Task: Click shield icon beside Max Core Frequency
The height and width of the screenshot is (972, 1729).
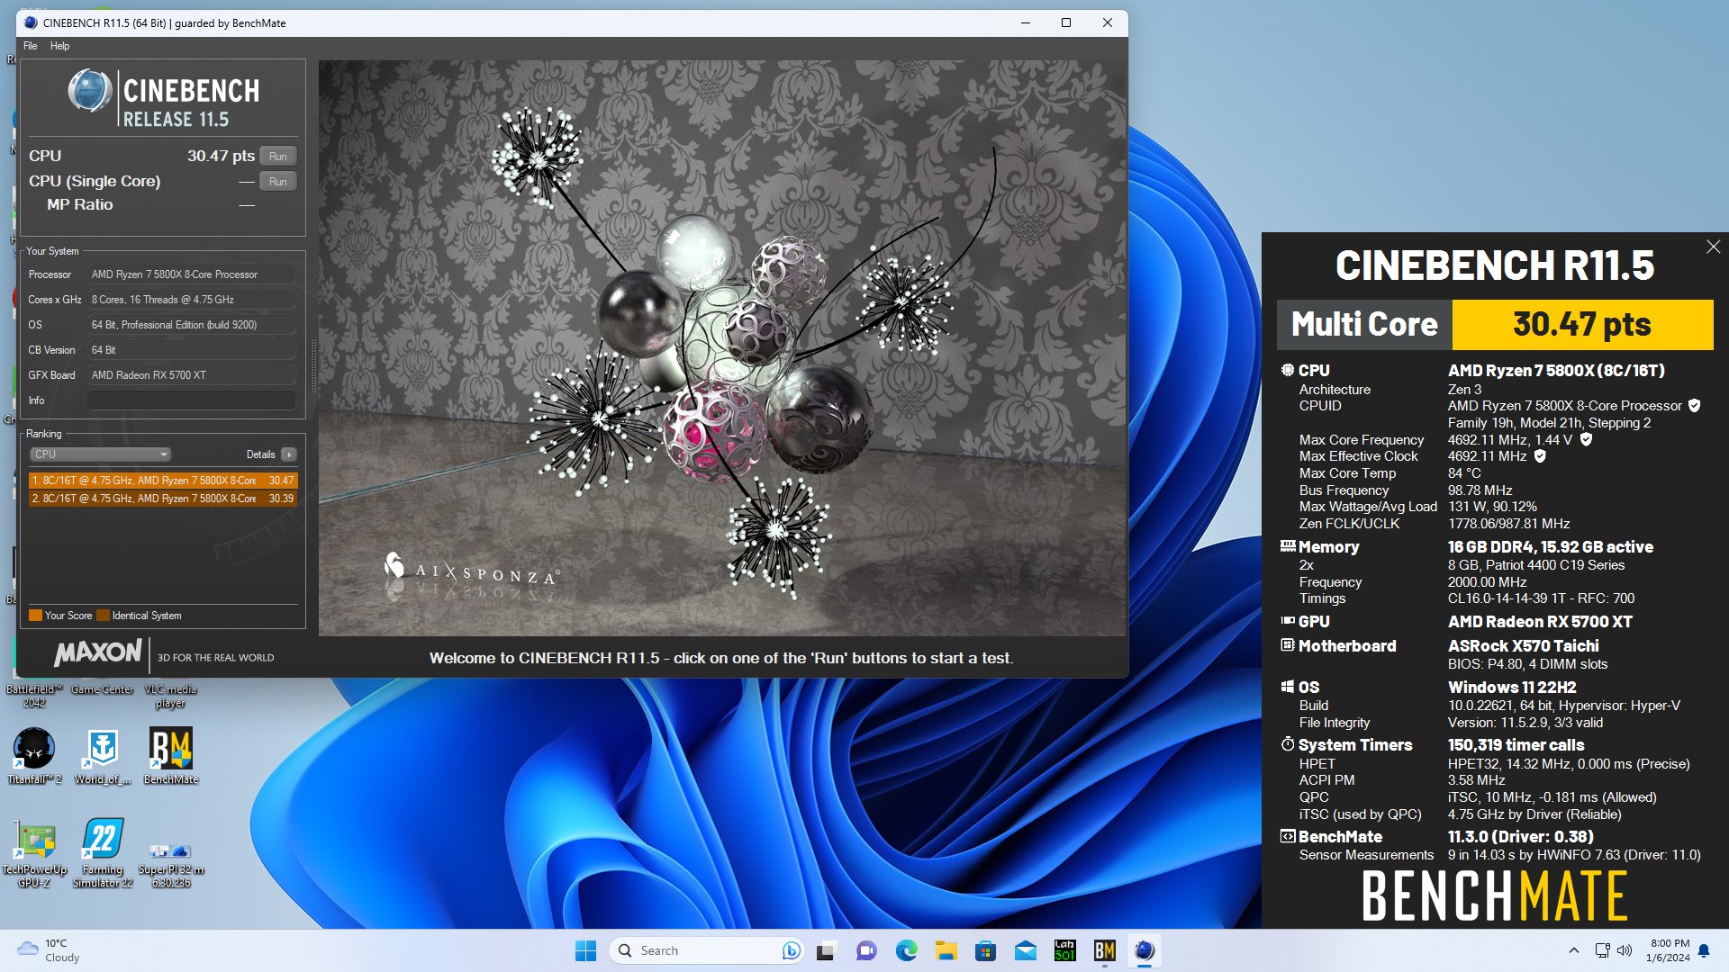Action: (1586, 439)
